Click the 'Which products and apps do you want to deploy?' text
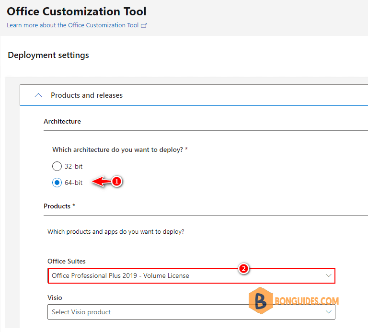The width and height of the screenshot is (368, 332). point(115,231)
